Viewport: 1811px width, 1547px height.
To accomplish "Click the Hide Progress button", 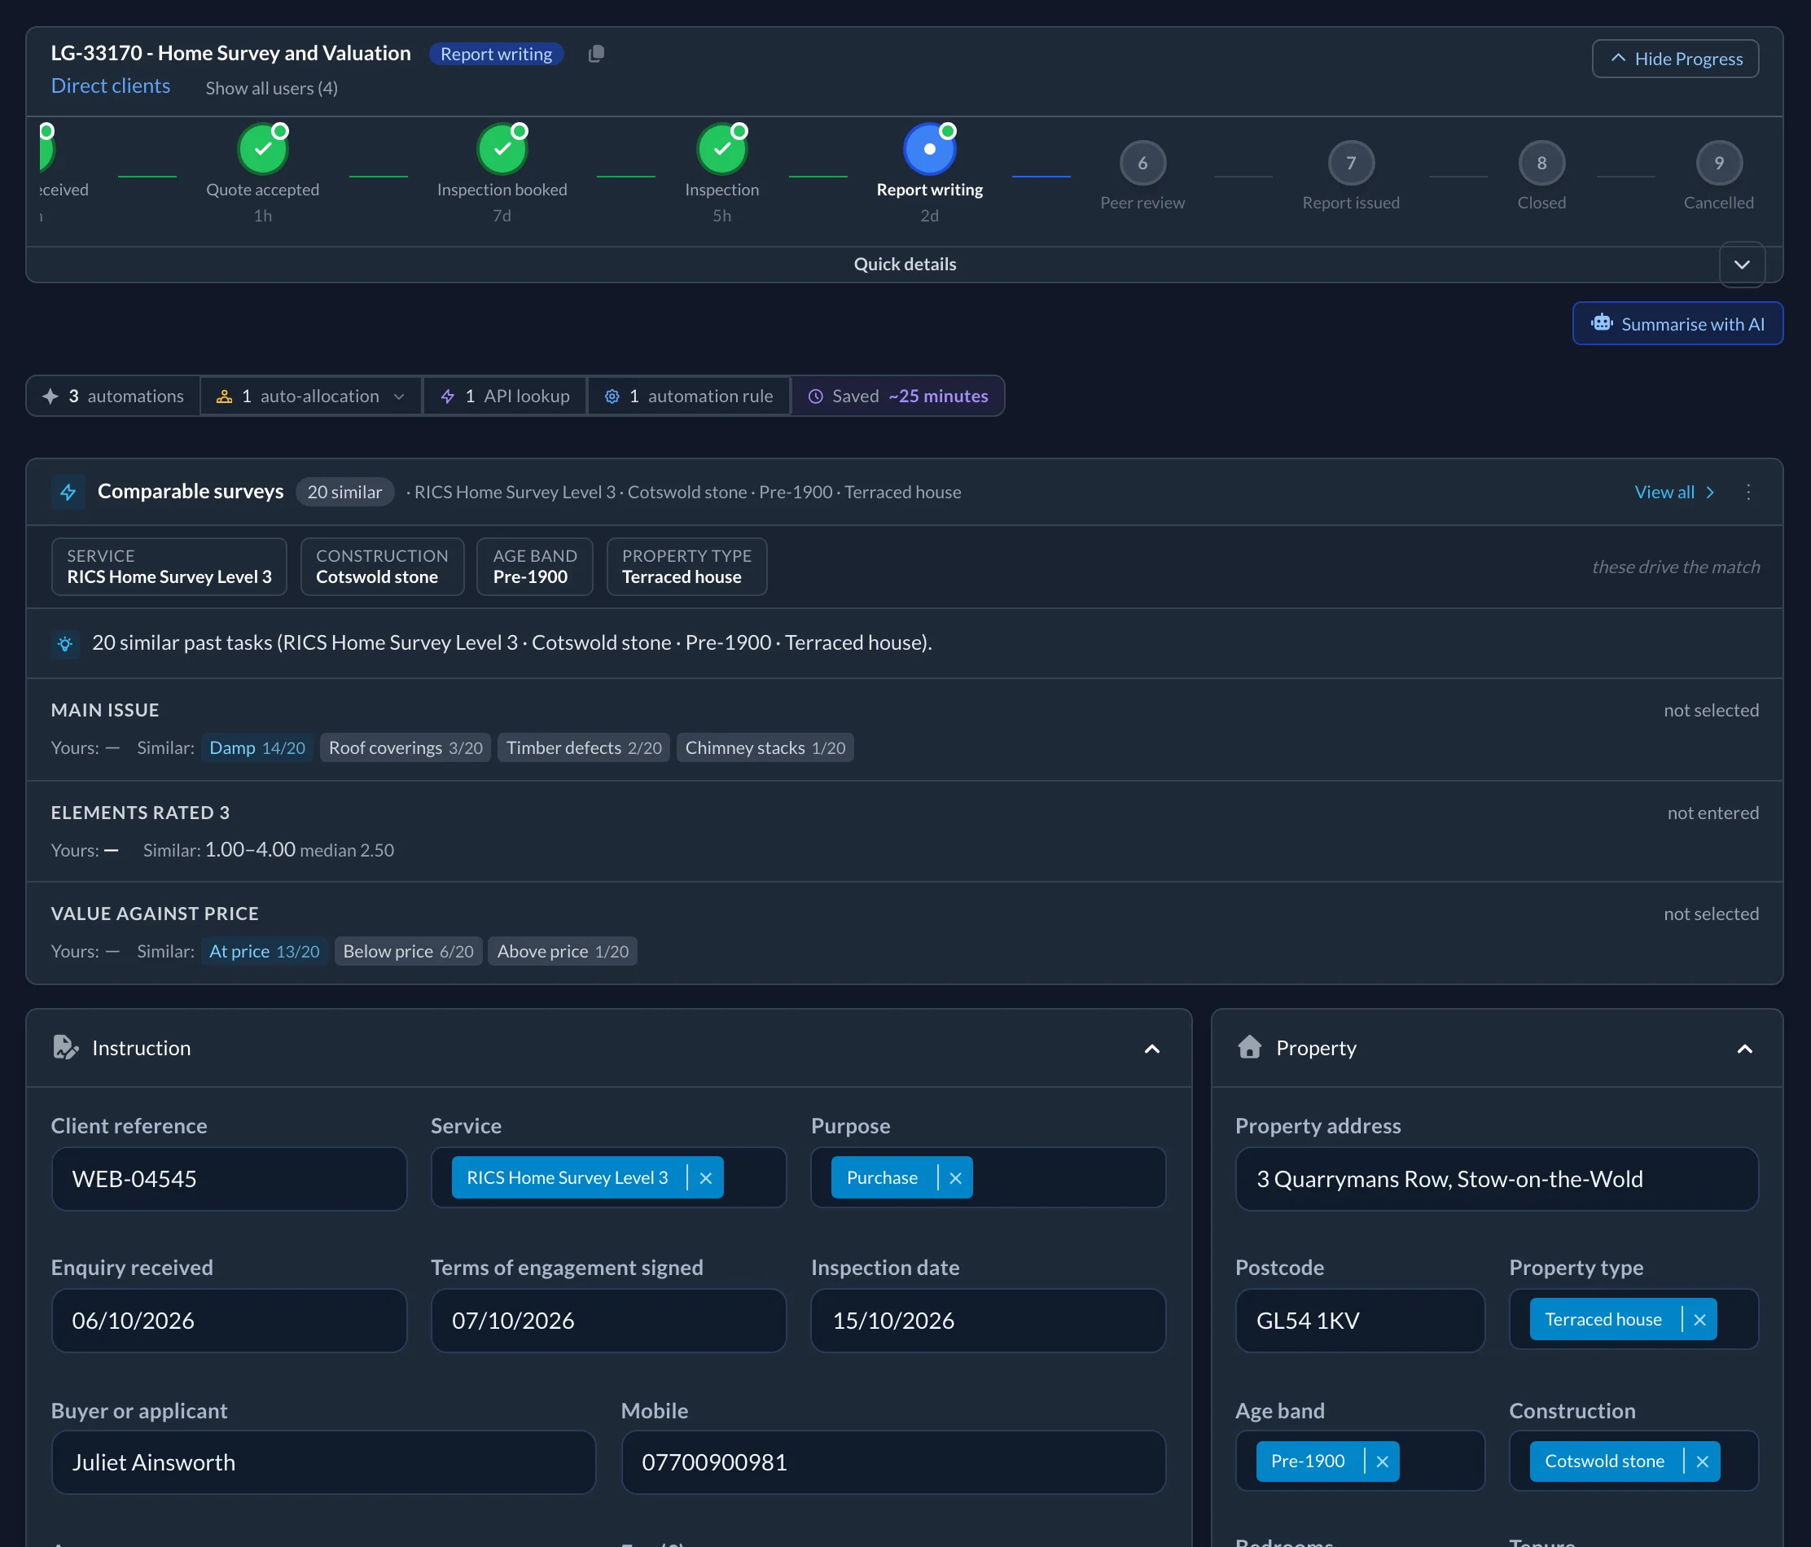I will click(1675, 59).
